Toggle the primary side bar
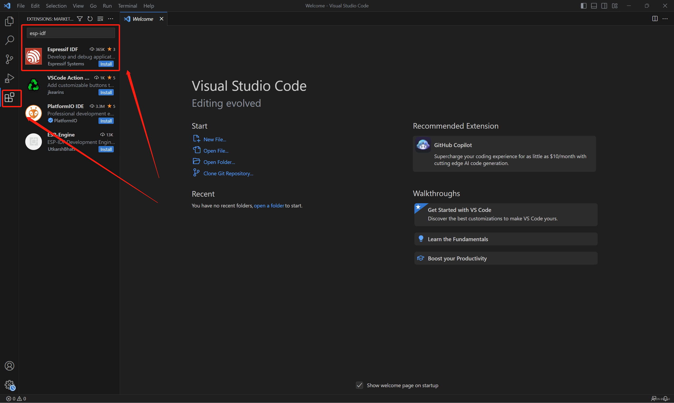674x403 pixels. (x=584, y=6)
